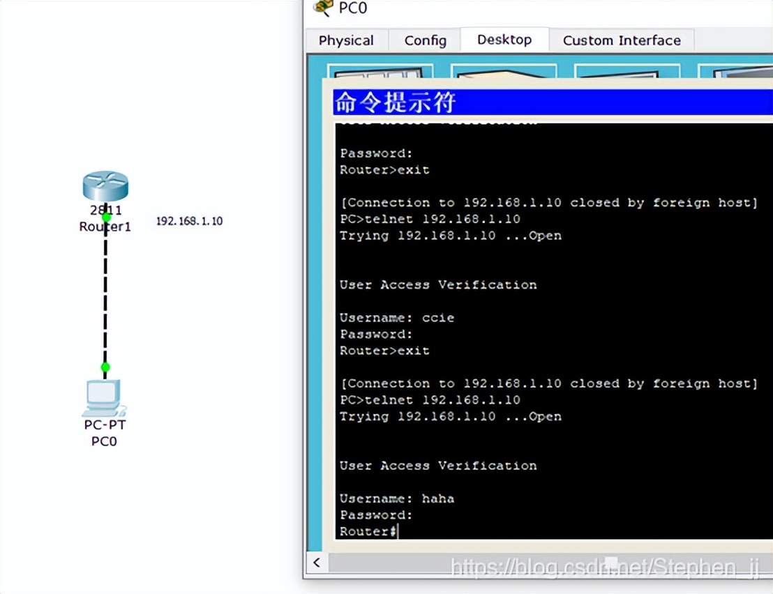Switch to the Physical tab
This screenshot has height=594, width=773.
click(x=346, y=40)
